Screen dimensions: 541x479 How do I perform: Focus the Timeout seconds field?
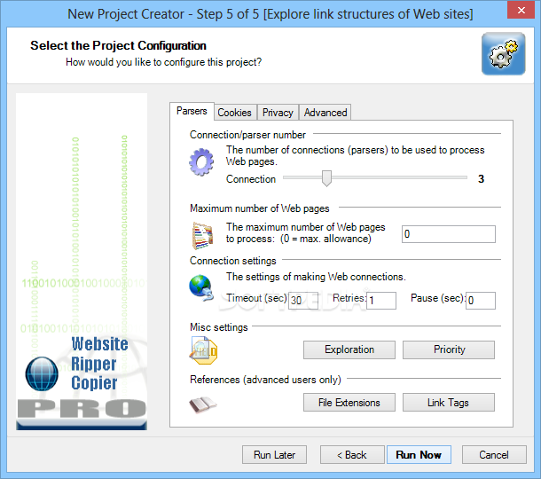[x=303, y=300]
